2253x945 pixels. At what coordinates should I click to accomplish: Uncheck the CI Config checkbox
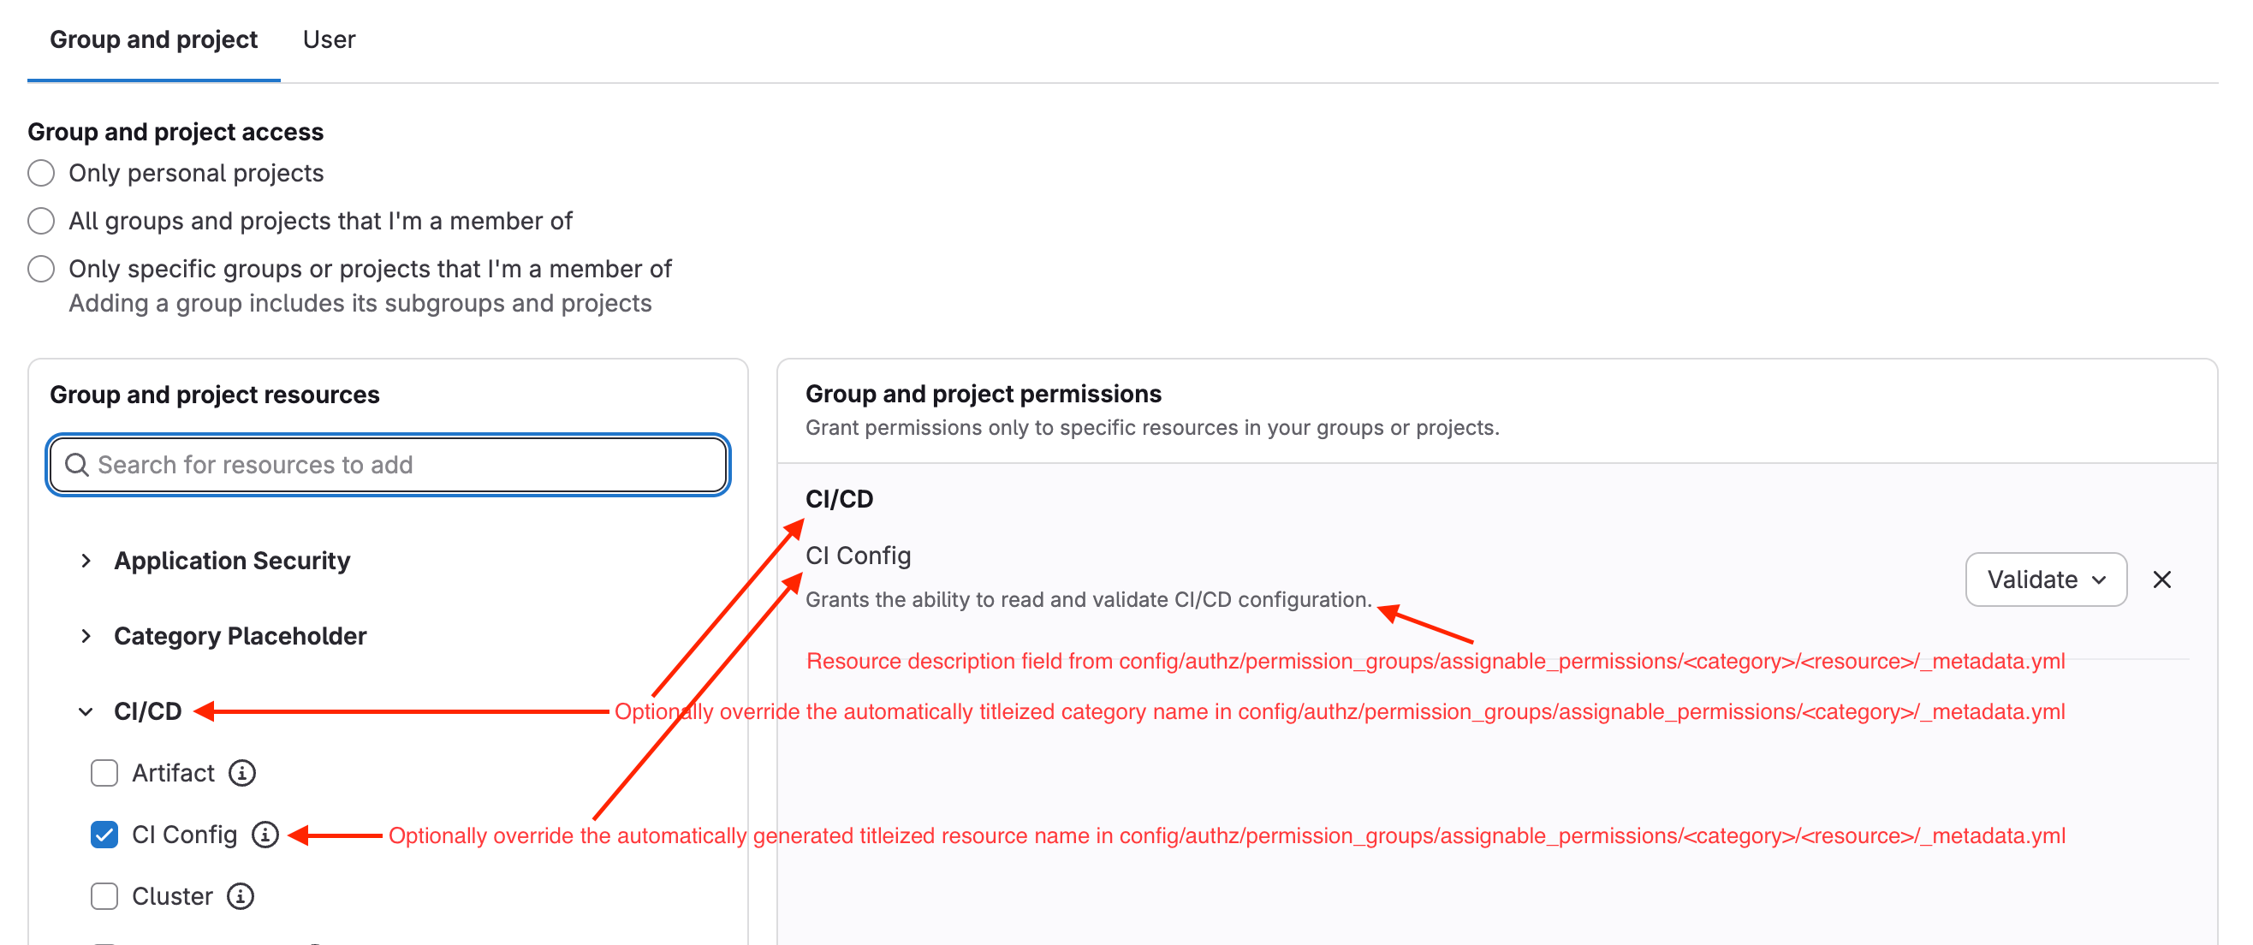tap(104, 835)
